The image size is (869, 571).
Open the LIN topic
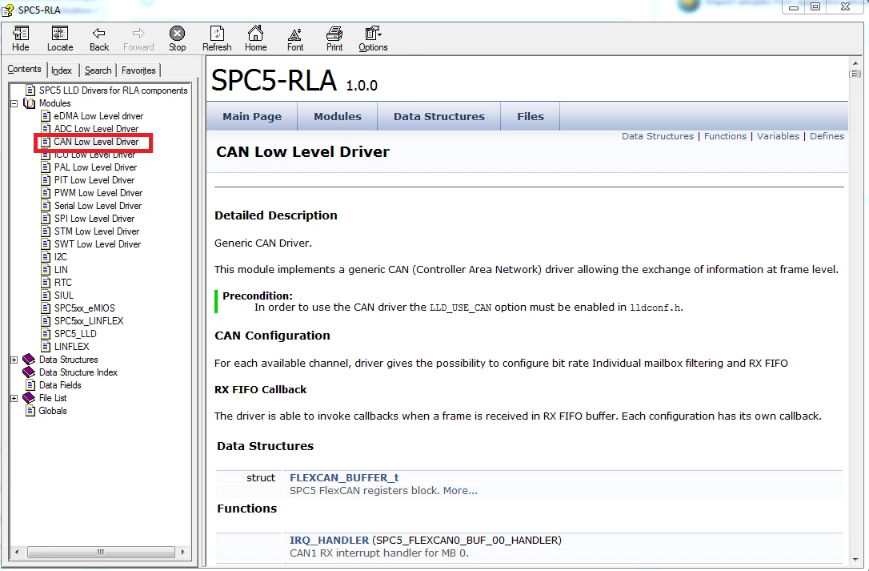61,270
